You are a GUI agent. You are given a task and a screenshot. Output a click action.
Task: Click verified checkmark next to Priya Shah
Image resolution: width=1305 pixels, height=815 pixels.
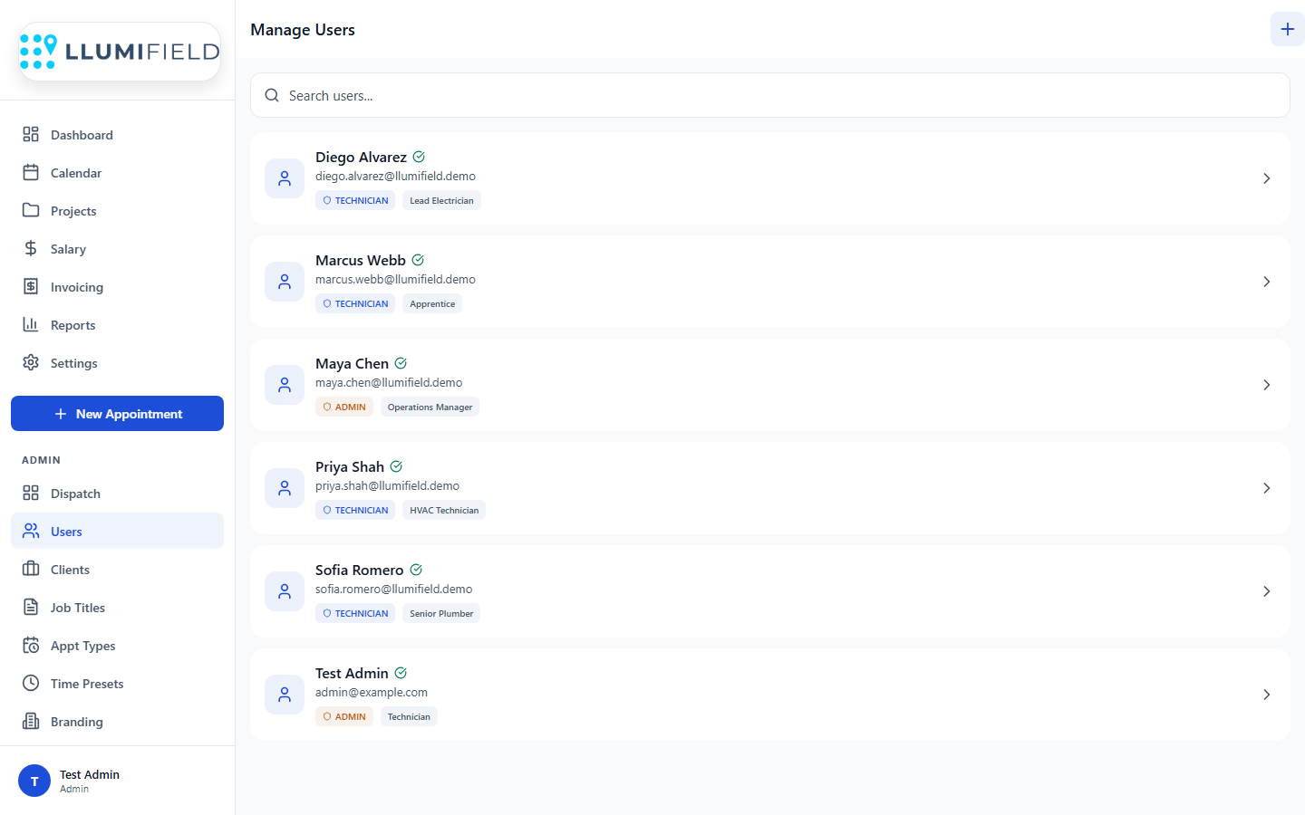pyautogui.click(x=396, y=466)
